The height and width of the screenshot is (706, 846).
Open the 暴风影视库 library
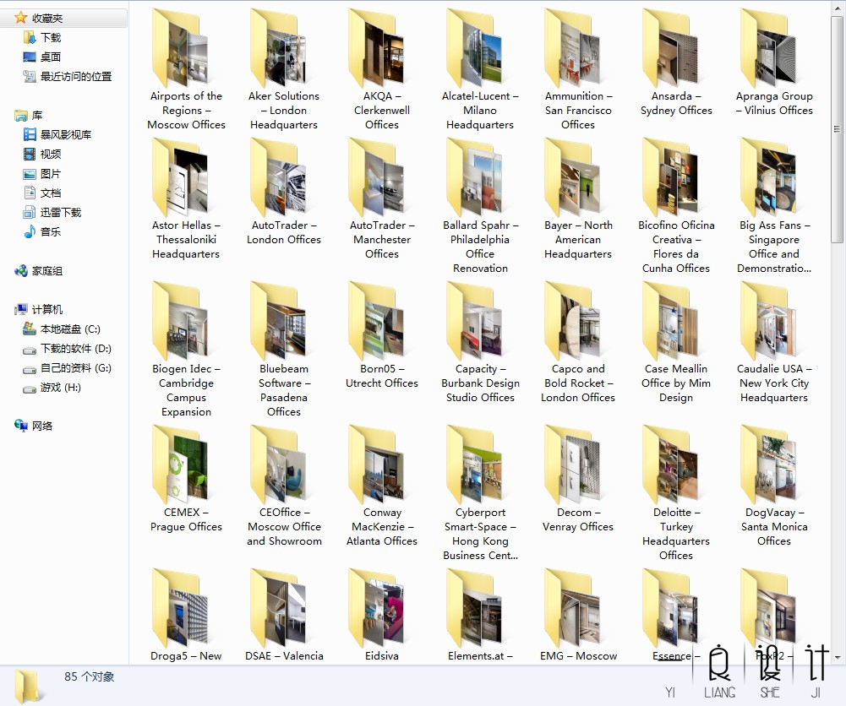(x=57, y=134)
